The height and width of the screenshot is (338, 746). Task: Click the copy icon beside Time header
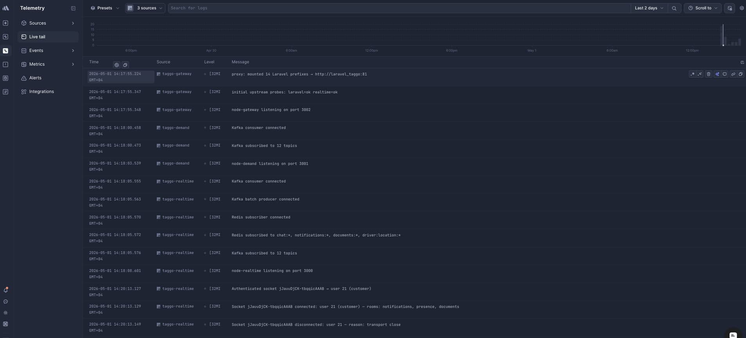pos(125,65)
